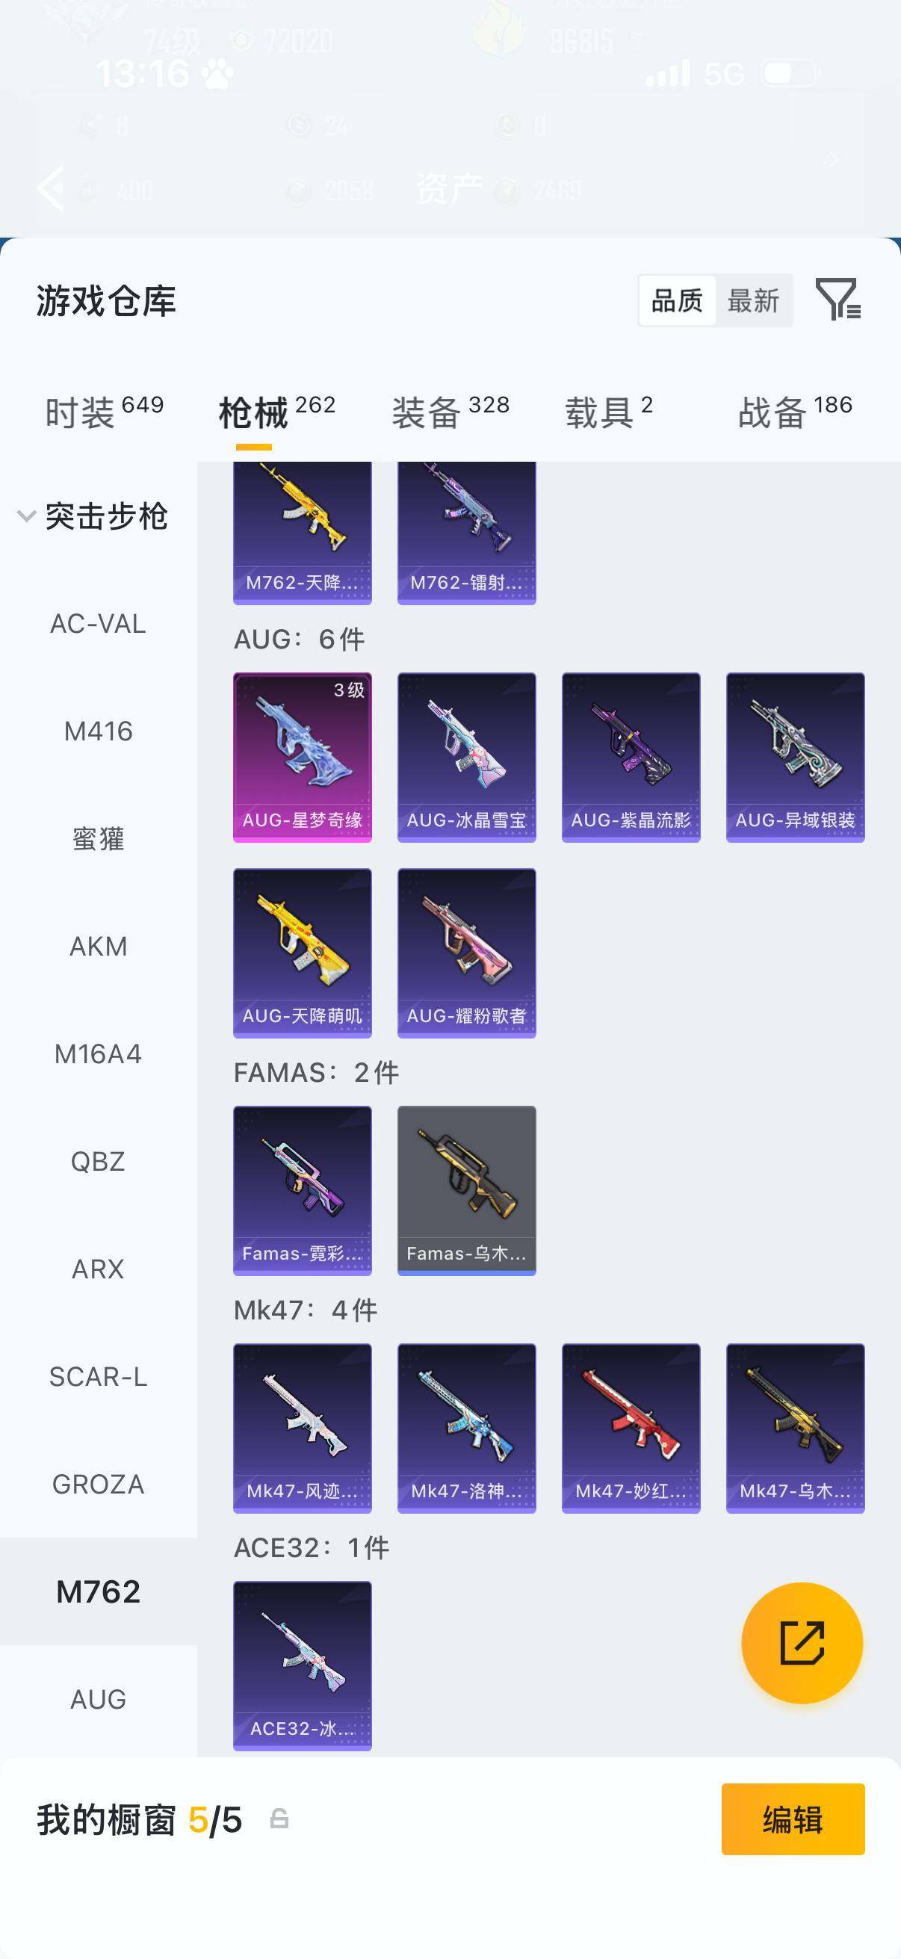Switch sorting to 最新
This screenshot has height=1959, width=901.
click(753, 300)
